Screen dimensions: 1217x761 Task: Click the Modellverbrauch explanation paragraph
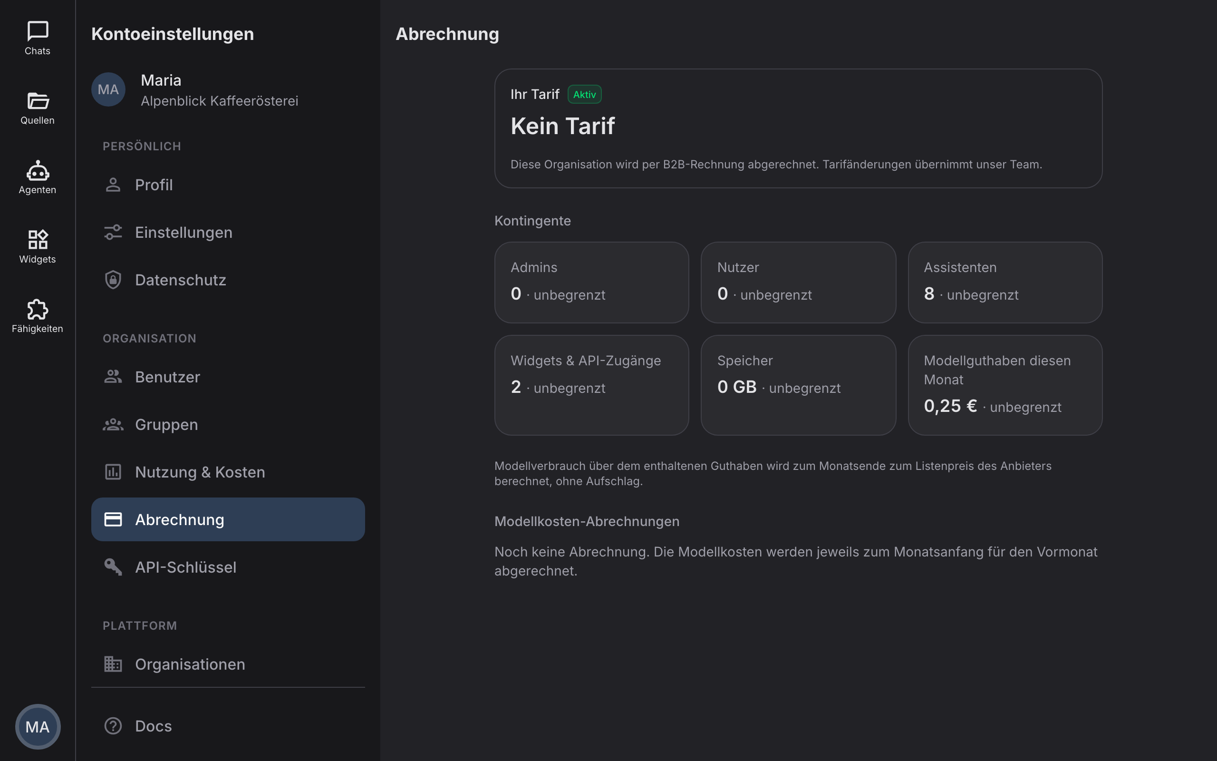(x=773, y=474)
